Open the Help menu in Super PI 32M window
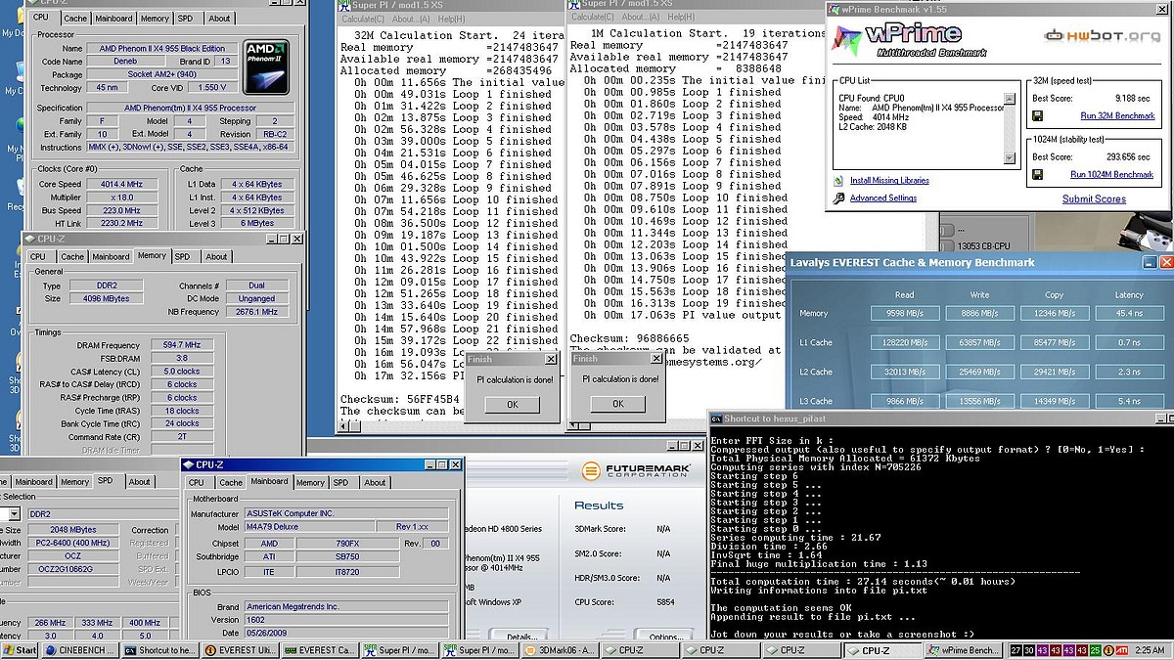Screen dimensions: 1174x660 [x=451, y=19]
